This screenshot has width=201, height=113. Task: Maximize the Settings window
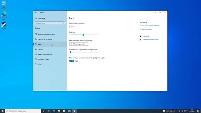coord(160,13)
